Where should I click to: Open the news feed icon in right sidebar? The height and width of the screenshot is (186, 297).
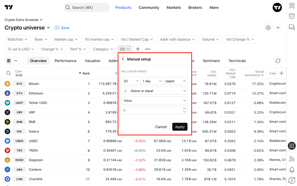tap(292, 158)
